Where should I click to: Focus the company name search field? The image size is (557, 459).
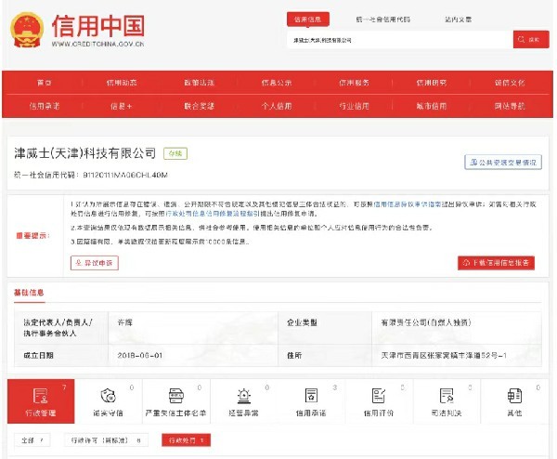(x=400, y=40)
